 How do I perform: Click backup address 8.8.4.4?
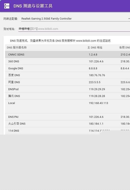[x=125, y=68]
